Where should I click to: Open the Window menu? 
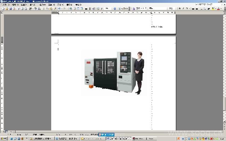69,5
